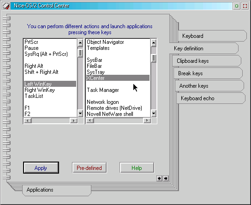Click the keys list left horizontal scroll arrow
The height and width of the screenshot is (205, 251).
[x=28, y=121]
